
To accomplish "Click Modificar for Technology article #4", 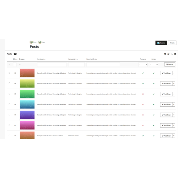I will point(166,104).
